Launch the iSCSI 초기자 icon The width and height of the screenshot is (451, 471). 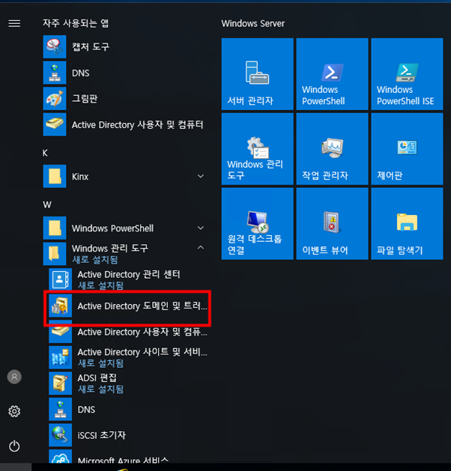click(x=61, y=435)
